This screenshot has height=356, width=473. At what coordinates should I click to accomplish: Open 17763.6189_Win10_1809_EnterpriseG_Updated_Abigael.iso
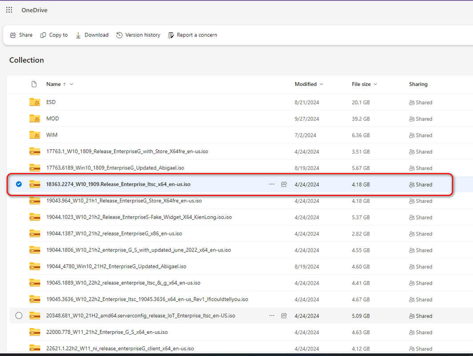click(x=115, y=168)
